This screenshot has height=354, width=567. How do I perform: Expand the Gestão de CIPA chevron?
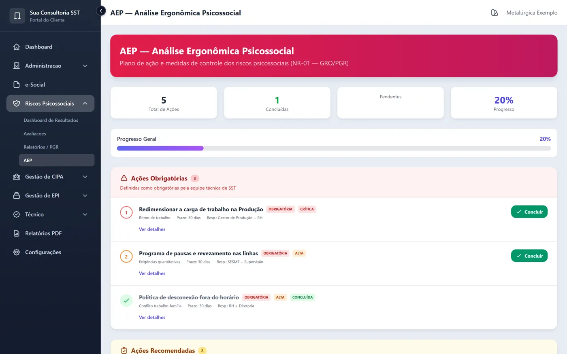(x=85, y=177)
